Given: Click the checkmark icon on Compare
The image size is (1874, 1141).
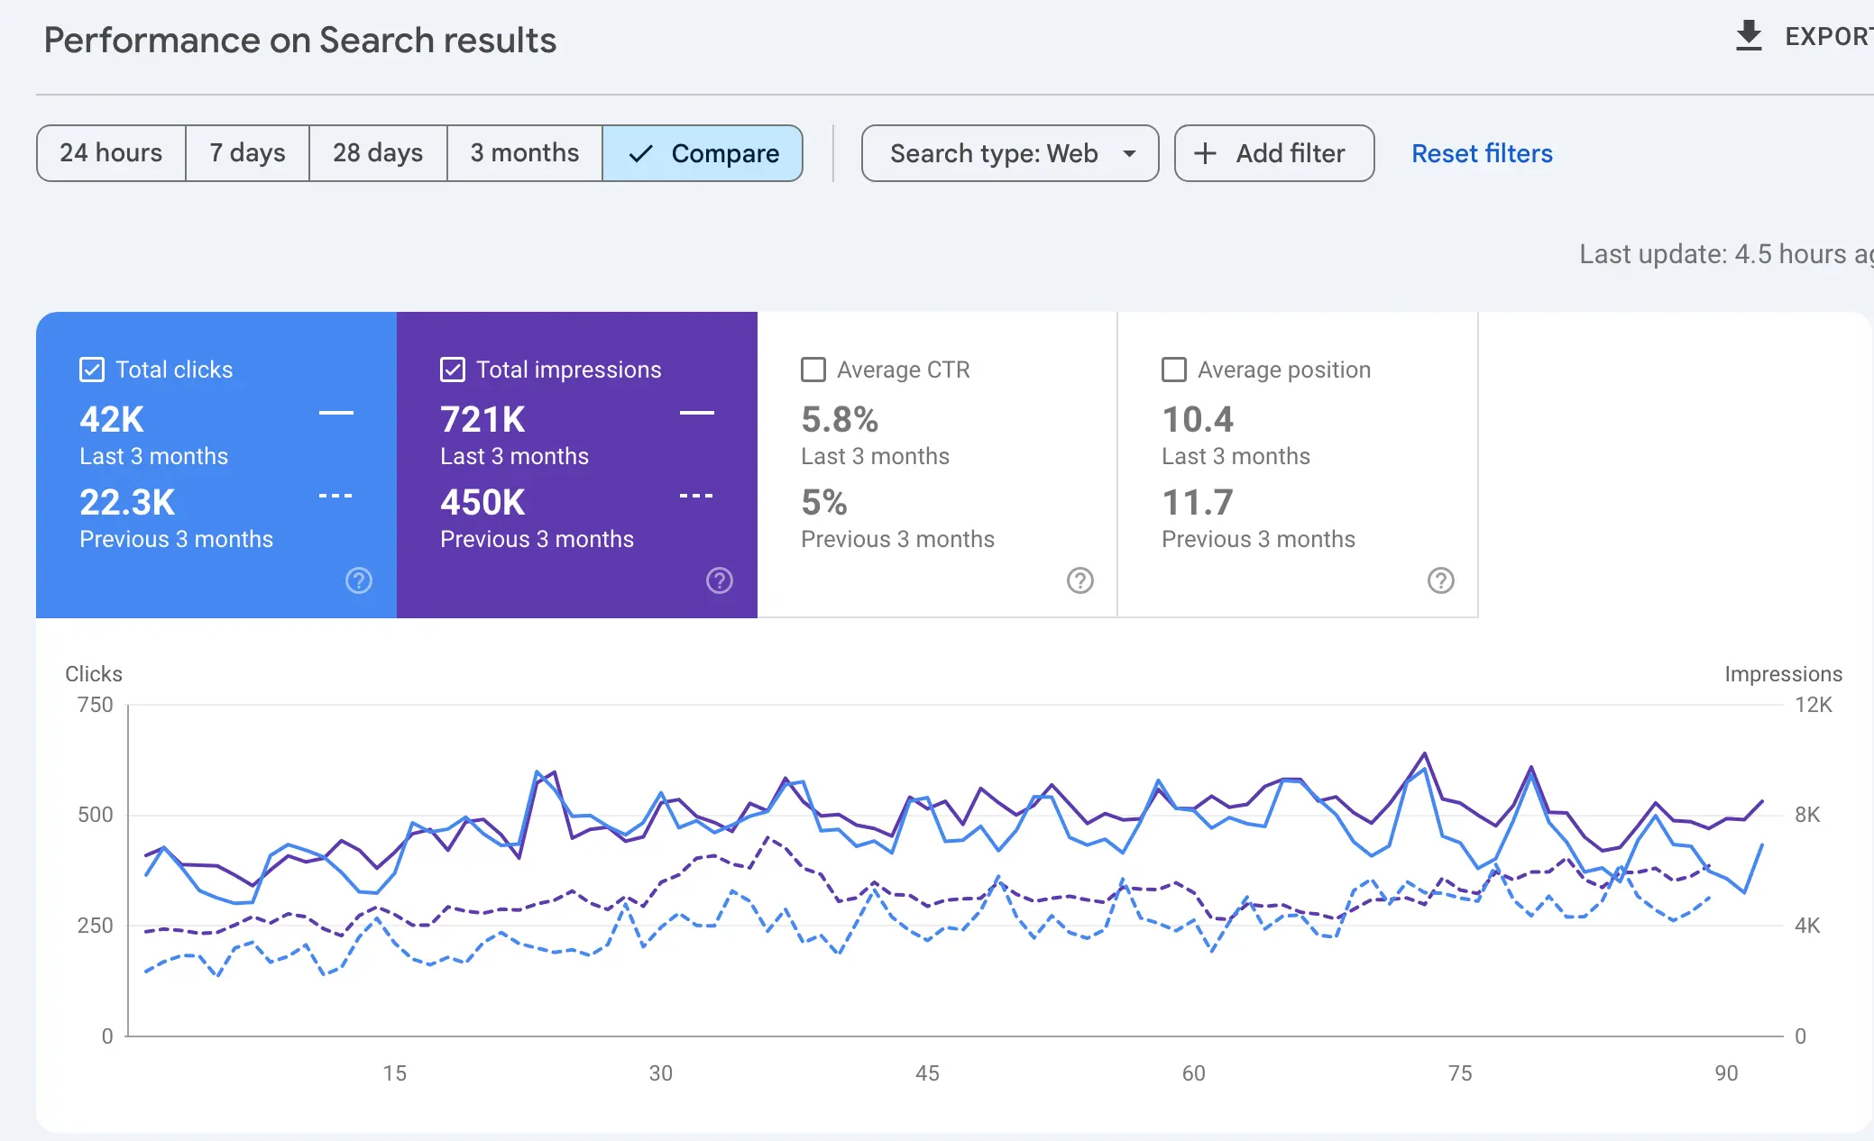Looking at the screenshot, I should pos(640,154).
